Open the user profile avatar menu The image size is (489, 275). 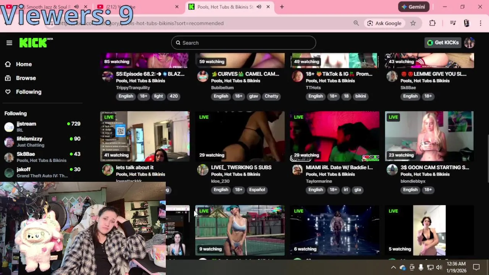[x=470, y=43]
